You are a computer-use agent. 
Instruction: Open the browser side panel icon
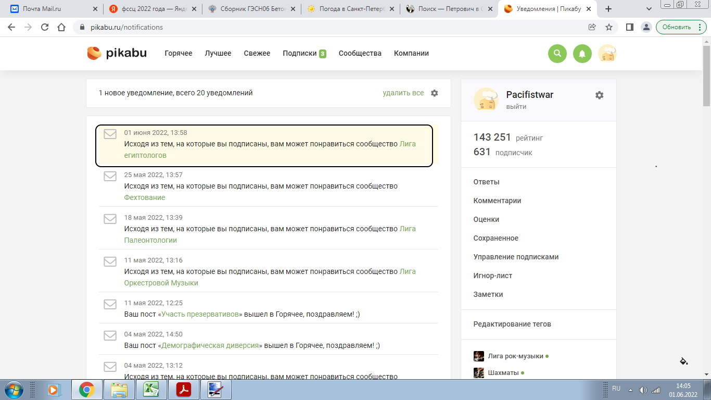(x=629, y=27)
